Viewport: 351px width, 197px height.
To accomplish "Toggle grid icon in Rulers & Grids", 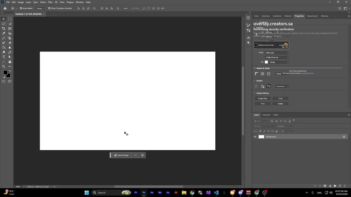I will pyautogui.click(x=262, y=74).
